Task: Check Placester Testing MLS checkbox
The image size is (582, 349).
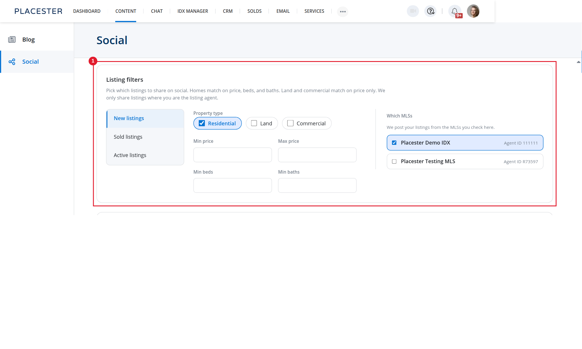Action: (394, 161)
